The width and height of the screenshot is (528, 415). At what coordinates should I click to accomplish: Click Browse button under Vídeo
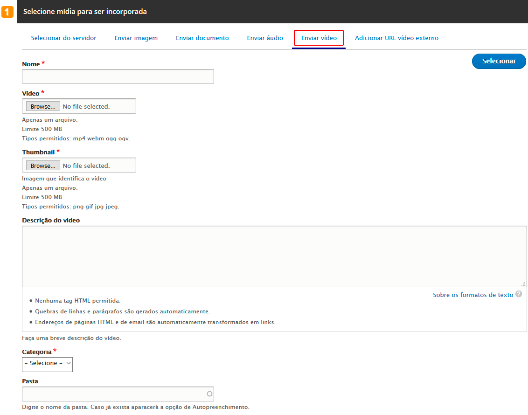(43, 106)
